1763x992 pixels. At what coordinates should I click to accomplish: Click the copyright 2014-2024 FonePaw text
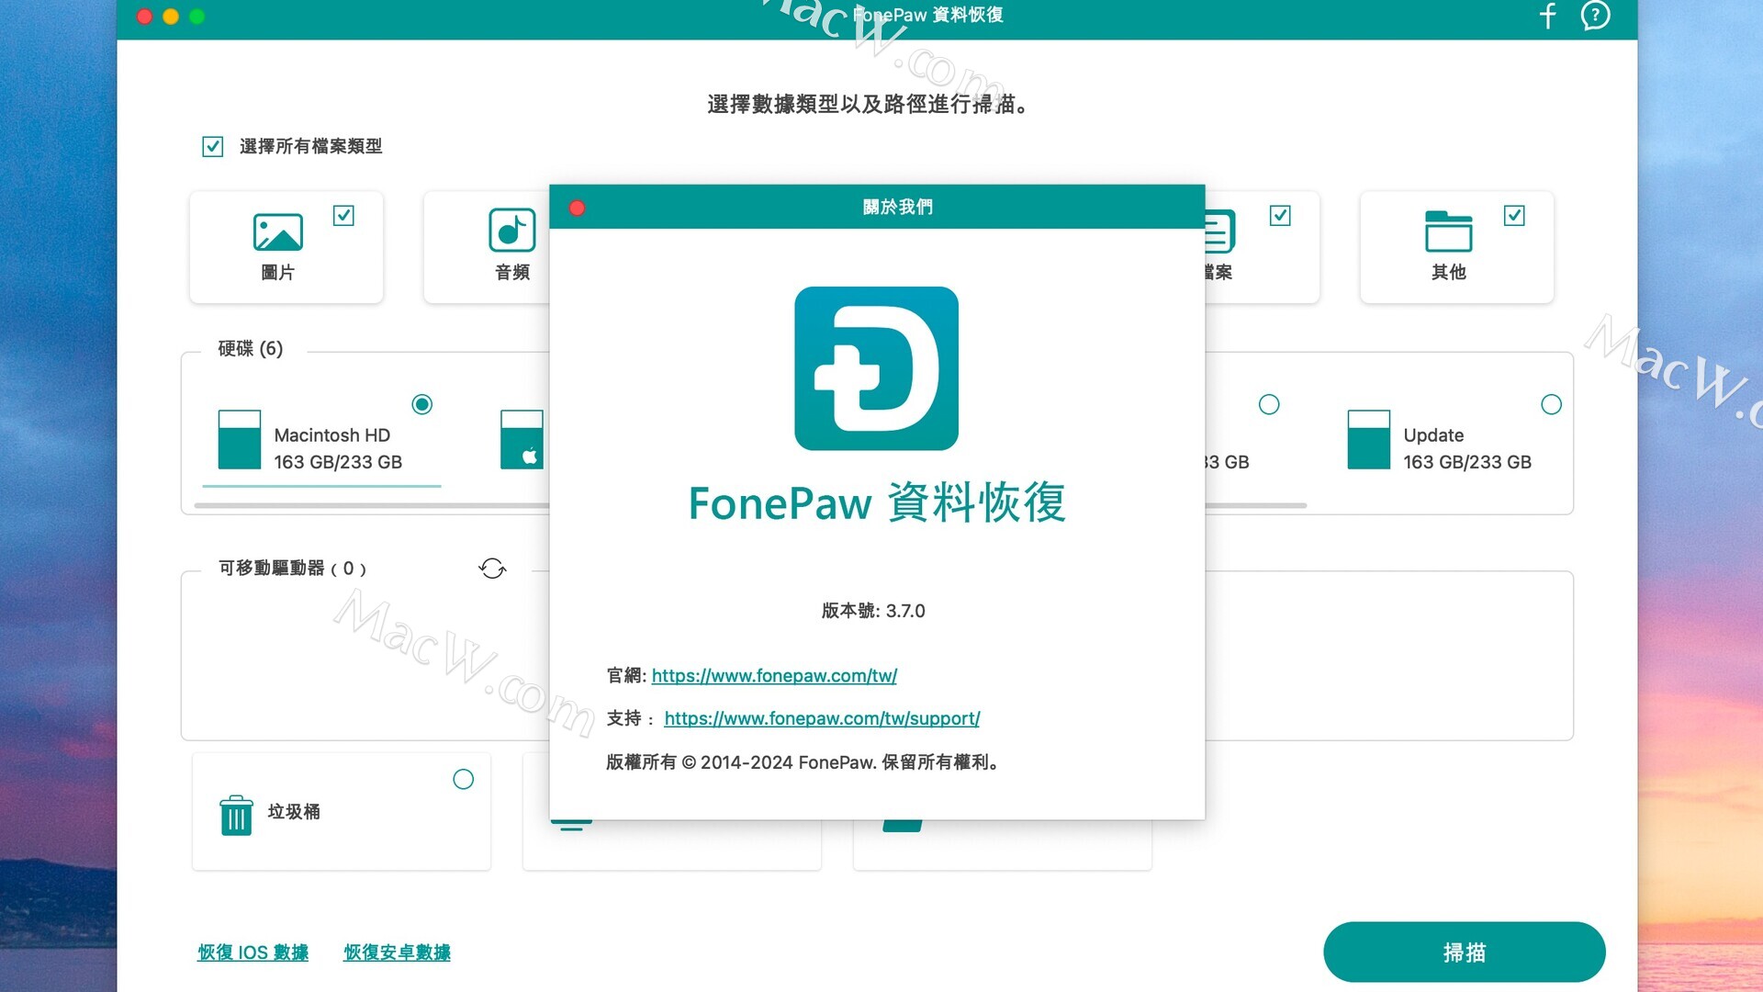click(803, 762)
